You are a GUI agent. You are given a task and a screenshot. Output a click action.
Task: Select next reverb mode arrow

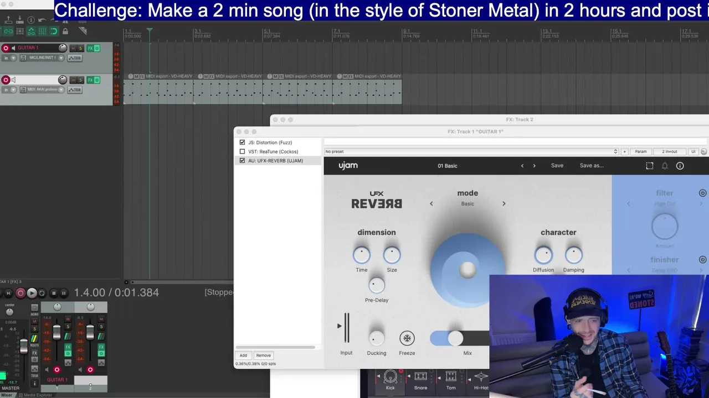coord(504,204)
